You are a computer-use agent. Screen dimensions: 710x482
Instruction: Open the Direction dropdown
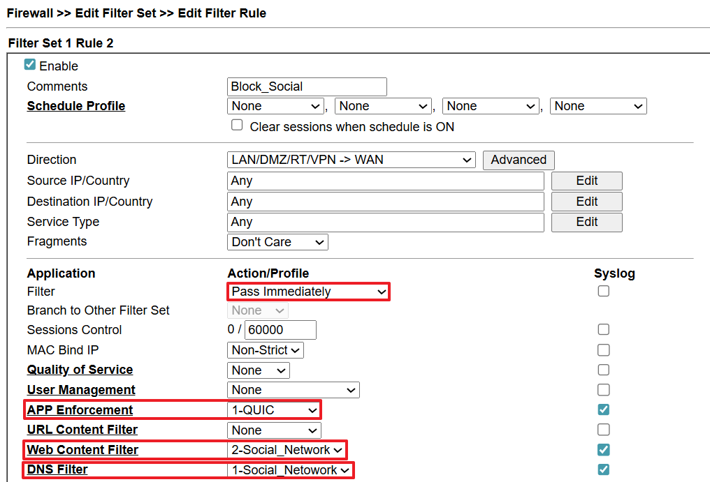click(x=351, y=160)
